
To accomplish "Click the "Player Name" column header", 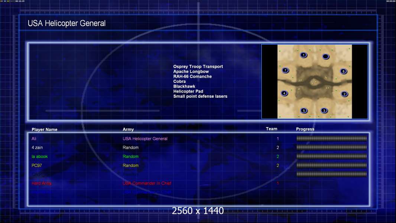I will click(x=45, y=129).
